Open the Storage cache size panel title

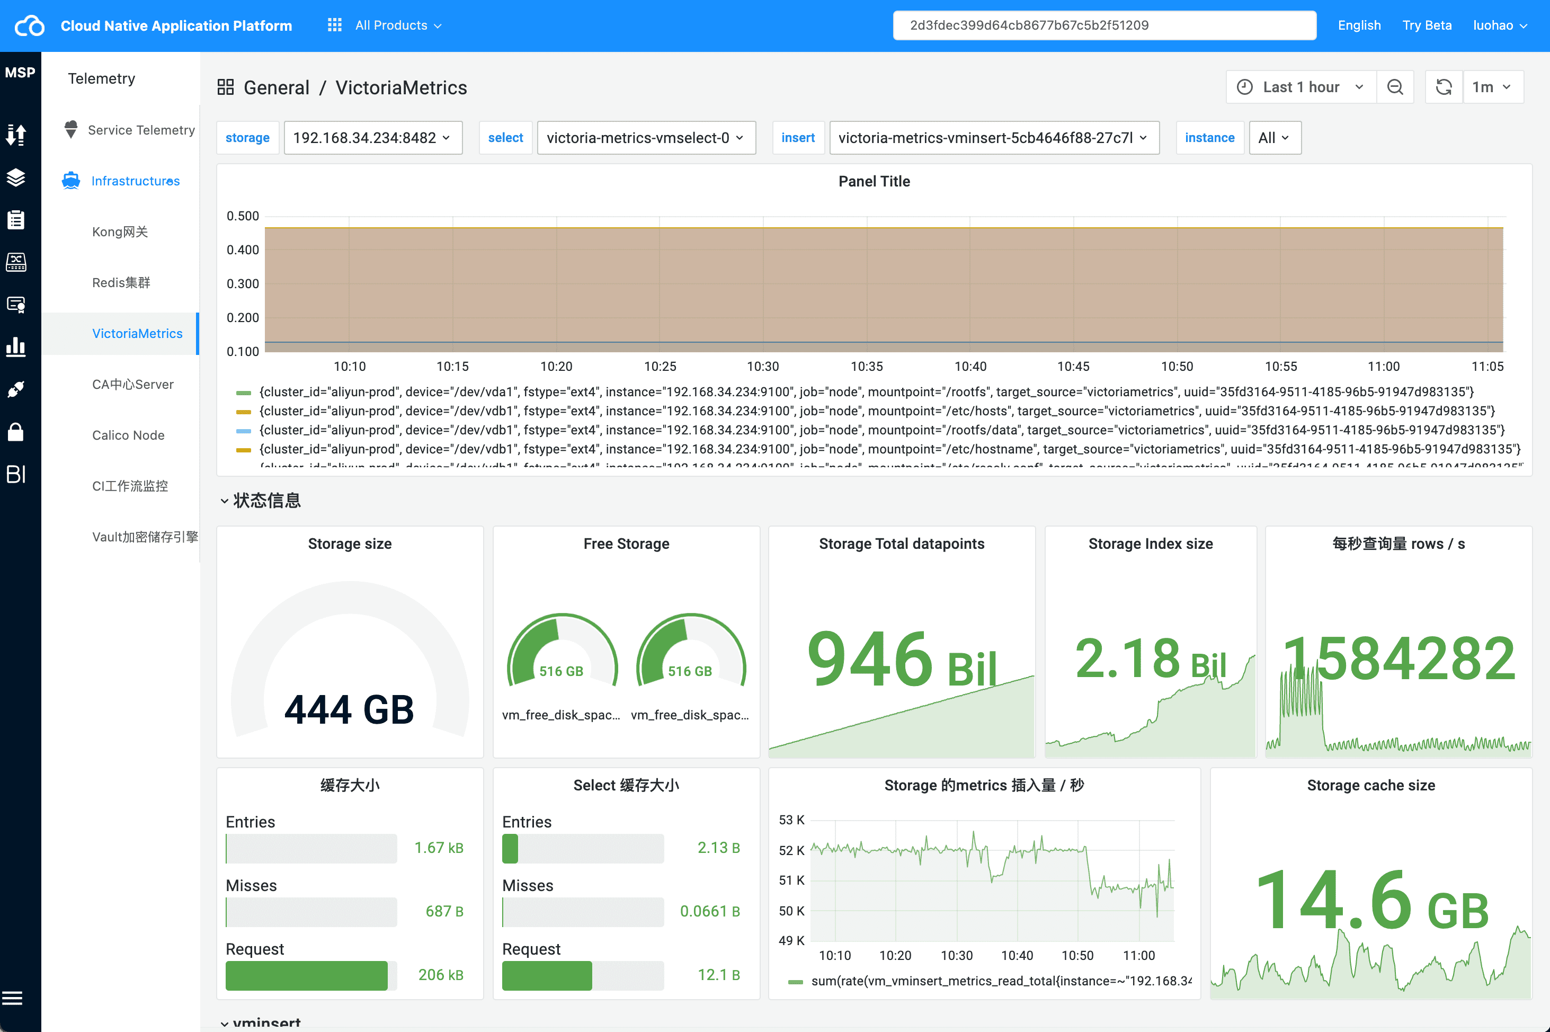(x=1371, y=785)
